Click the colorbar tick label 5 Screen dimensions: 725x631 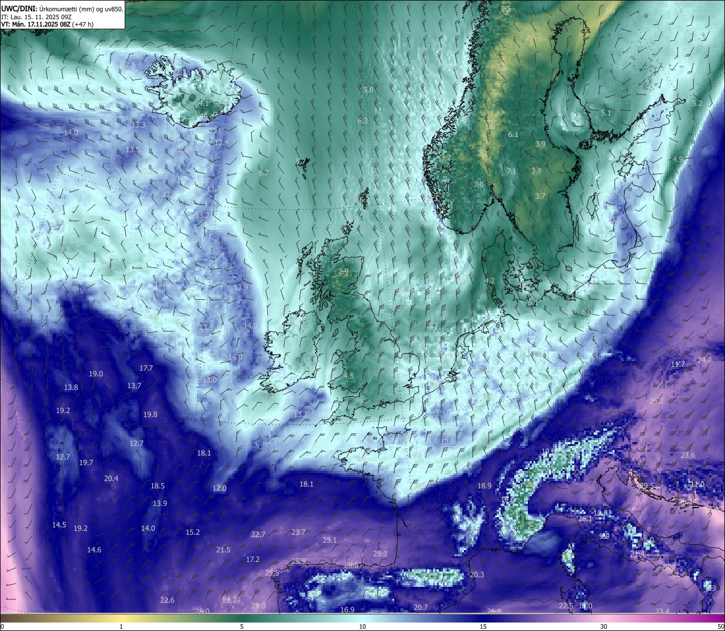(242, 626)
